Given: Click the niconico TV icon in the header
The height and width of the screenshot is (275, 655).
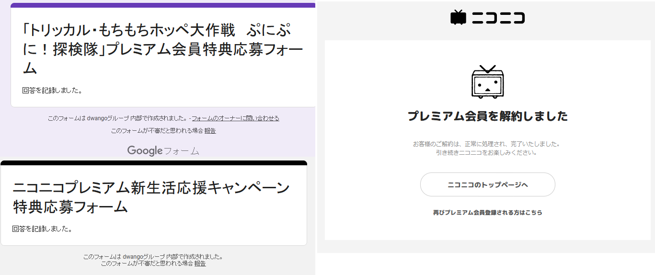Looking at the screenshot, I should tap(458, 17).
